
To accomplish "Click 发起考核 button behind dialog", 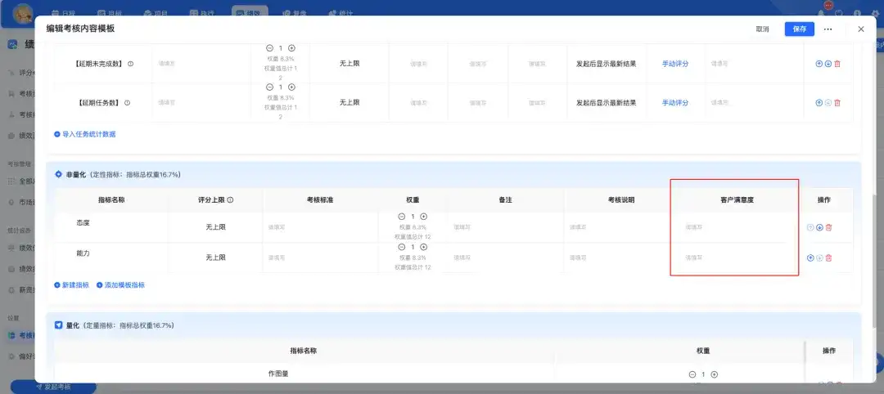I will [x=53, y=387].
